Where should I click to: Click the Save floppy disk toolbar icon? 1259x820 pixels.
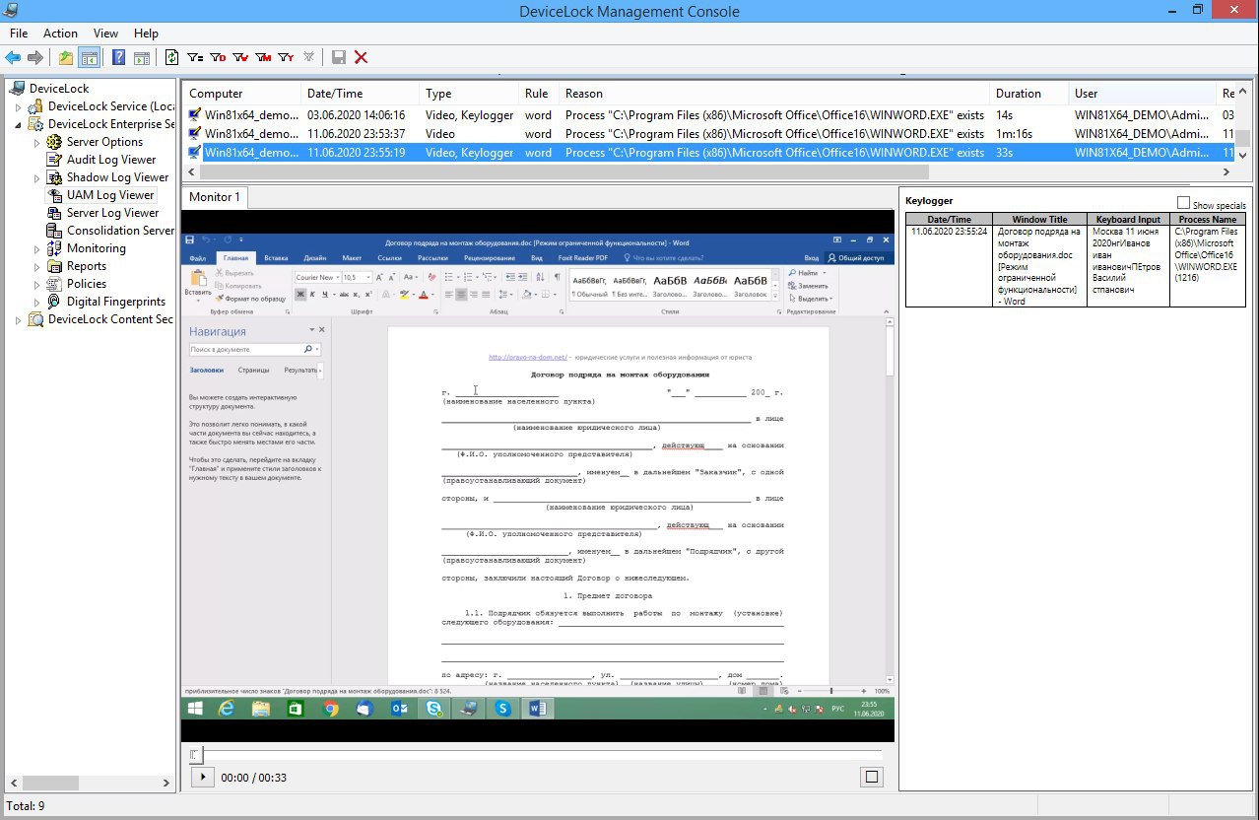coord(339,57)
